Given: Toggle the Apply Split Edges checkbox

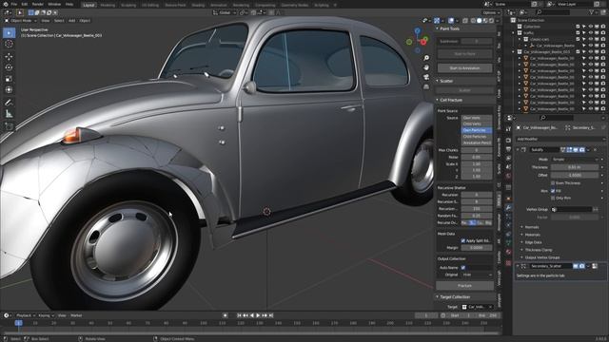Looking at the screenshot, I should pos(463,240).
